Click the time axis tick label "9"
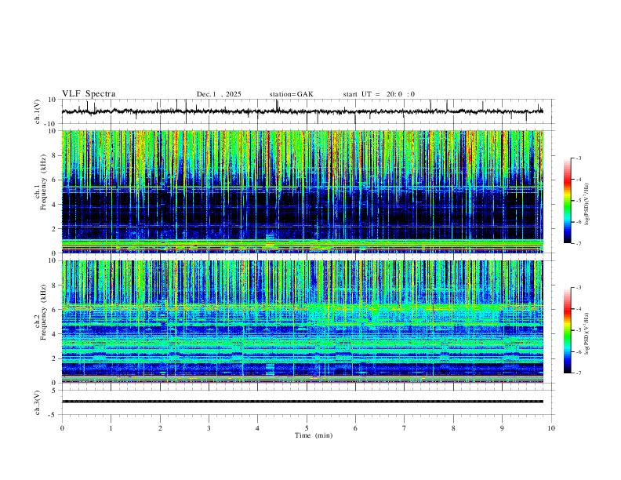 [502, 428]
